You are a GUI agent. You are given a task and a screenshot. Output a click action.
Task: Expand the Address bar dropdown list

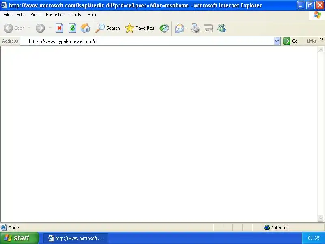(x=277, y=41)
